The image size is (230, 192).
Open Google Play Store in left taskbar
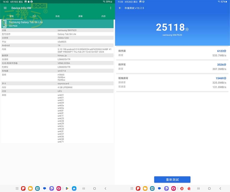pyautogui.click(x=67, y=188)
